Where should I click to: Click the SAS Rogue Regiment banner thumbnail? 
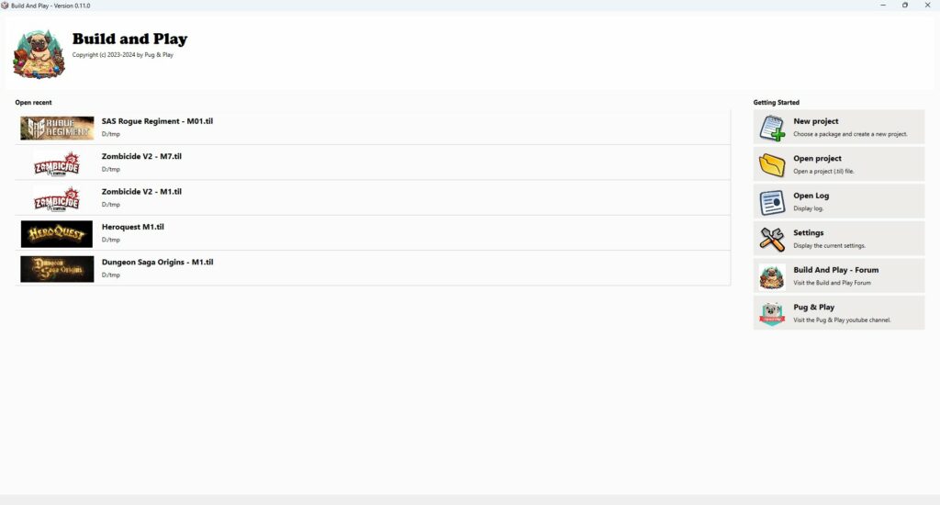pos(57,128)
